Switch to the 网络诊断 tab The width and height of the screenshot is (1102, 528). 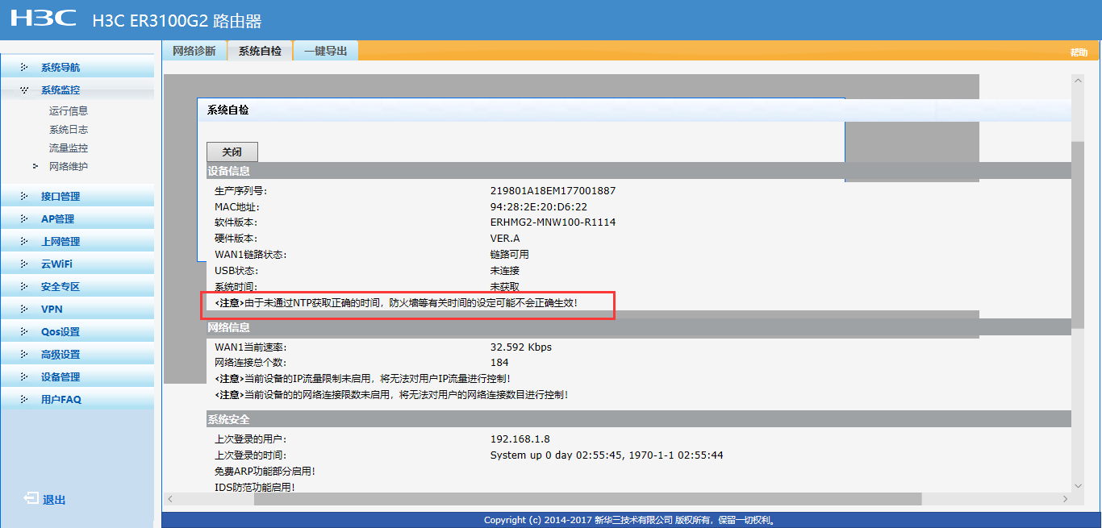pyautogui.click(x=194, y=51)
